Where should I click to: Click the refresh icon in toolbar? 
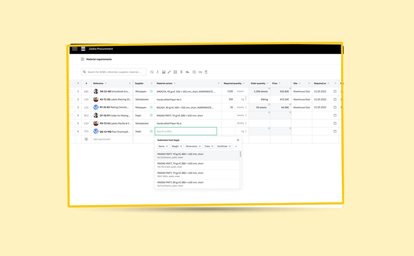[152, 72]
